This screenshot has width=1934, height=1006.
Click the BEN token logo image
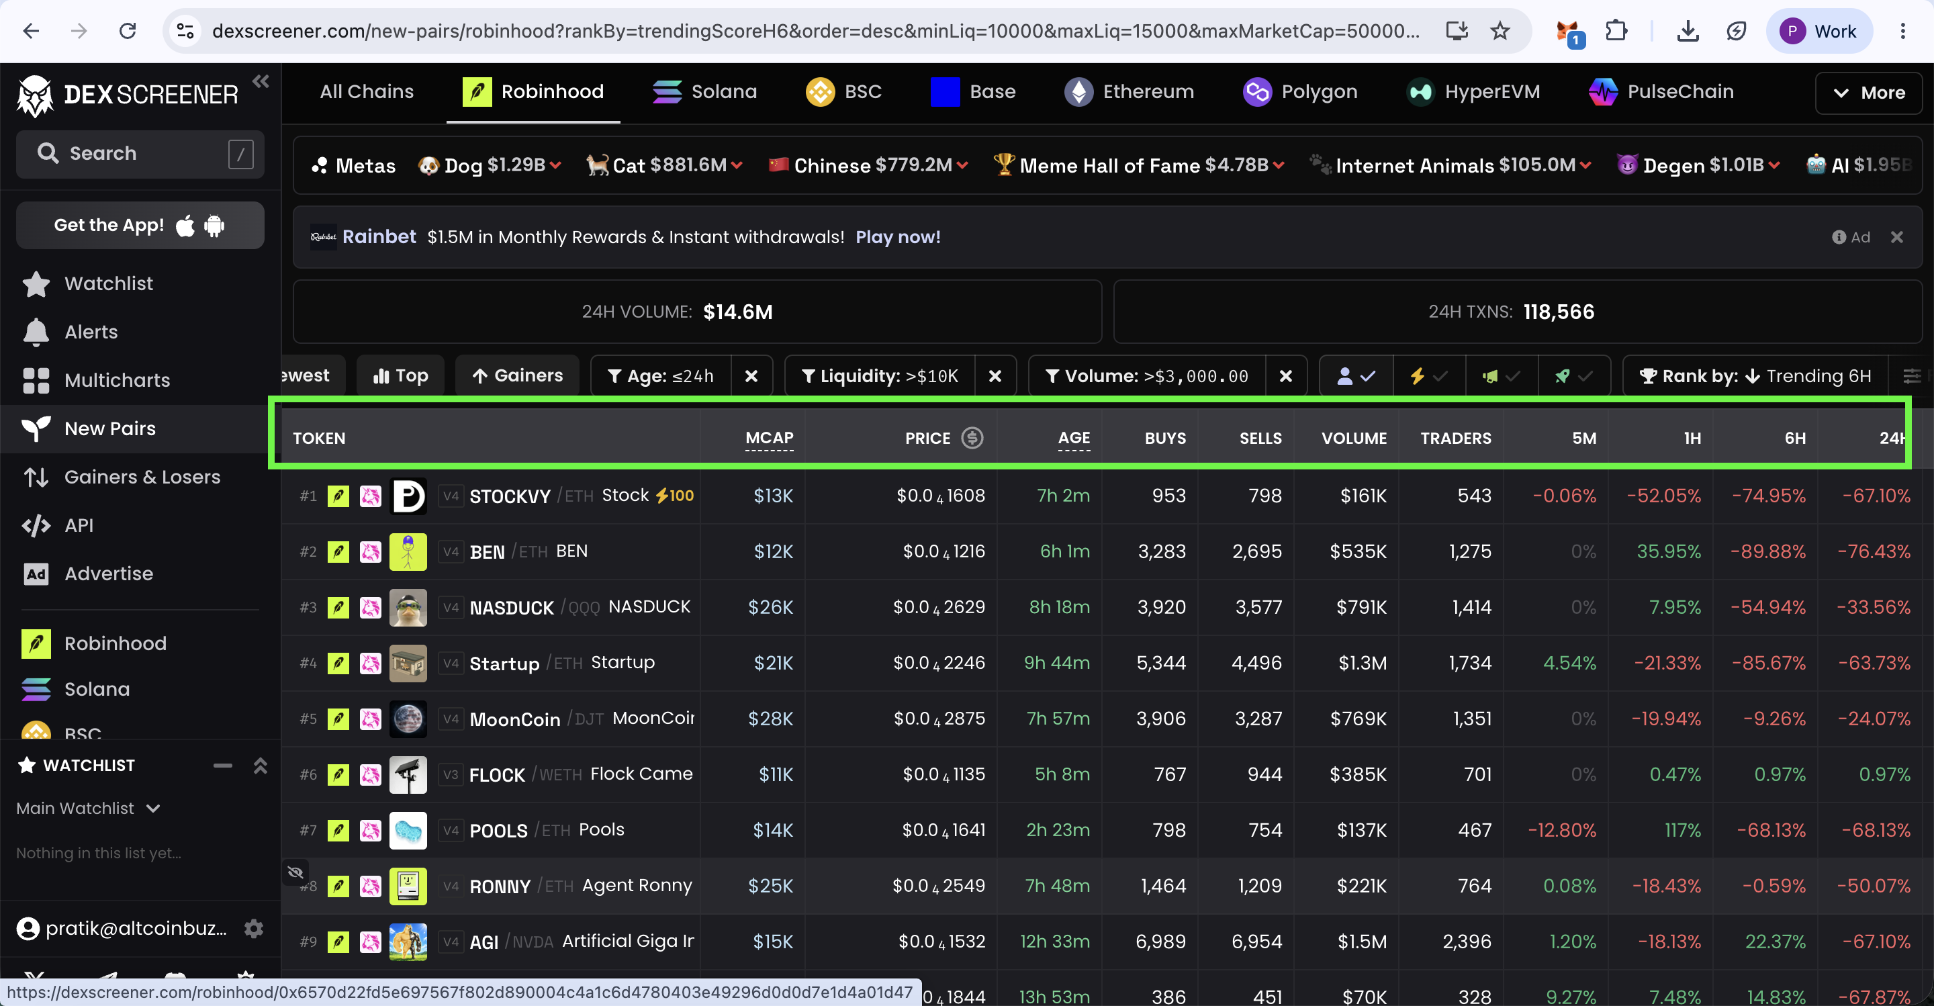tap(408, 552)
